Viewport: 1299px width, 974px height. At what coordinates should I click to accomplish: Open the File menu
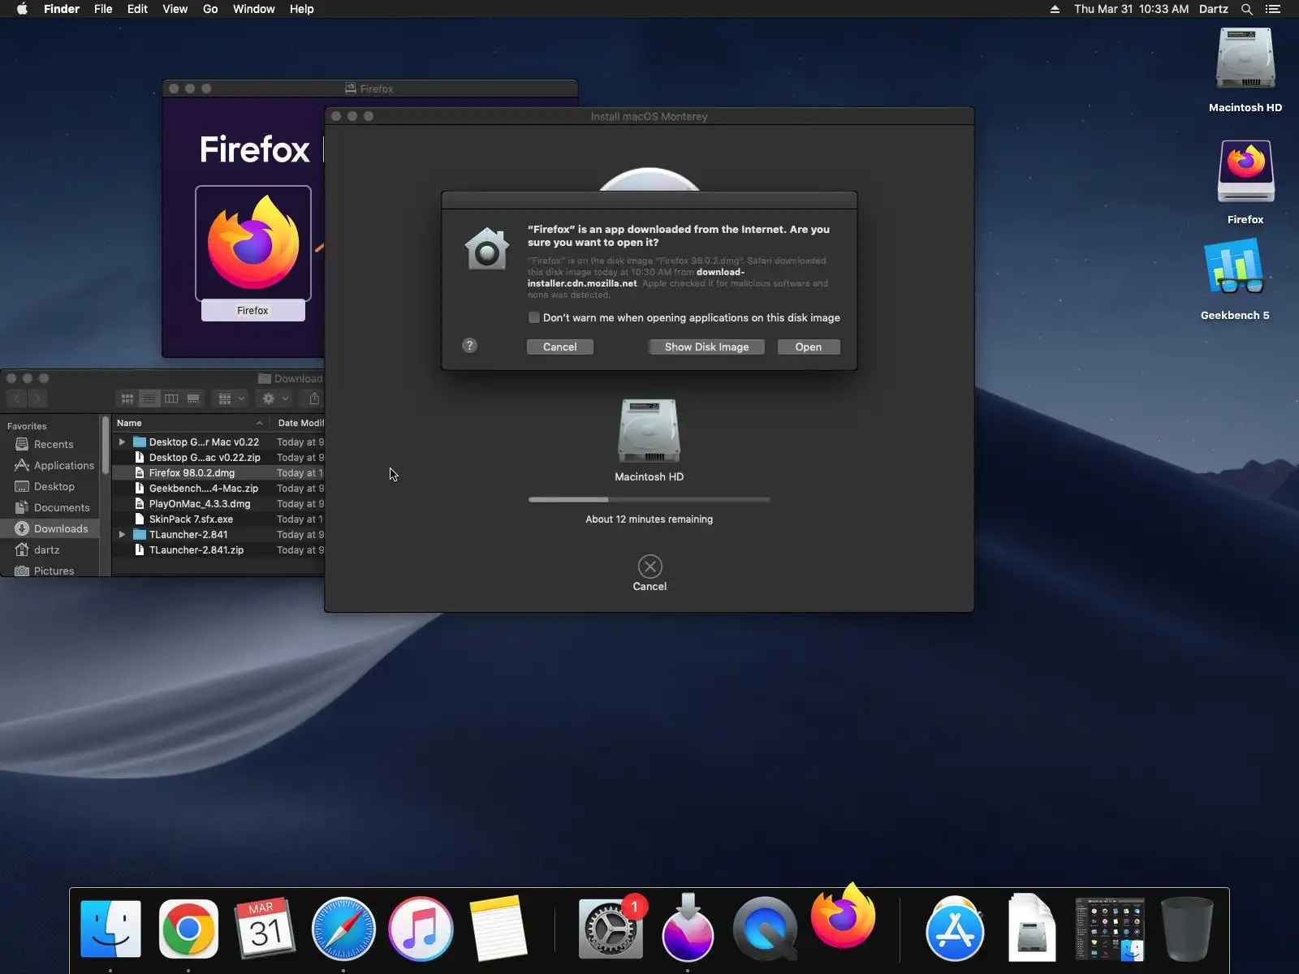click(103, 9)
